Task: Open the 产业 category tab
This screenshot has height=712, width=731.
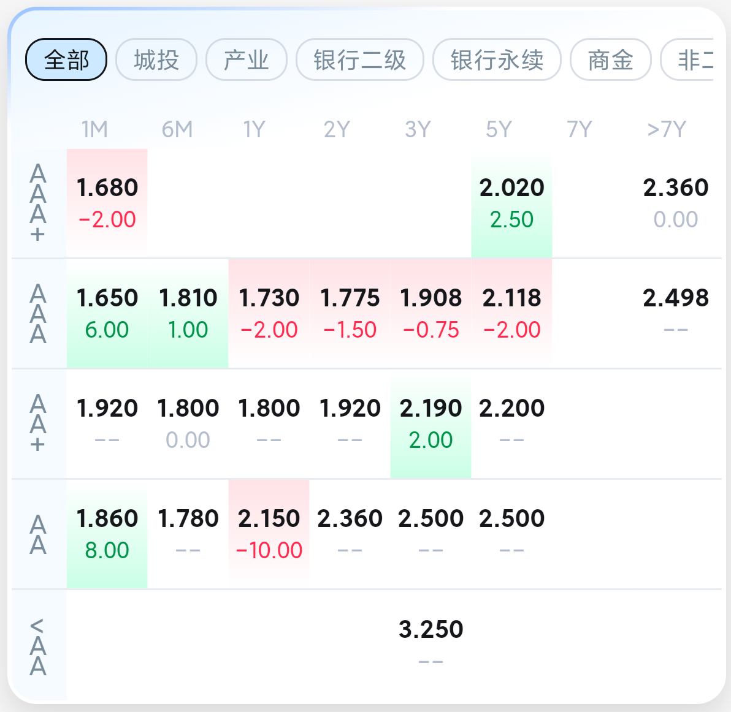Action: [247, 60]
